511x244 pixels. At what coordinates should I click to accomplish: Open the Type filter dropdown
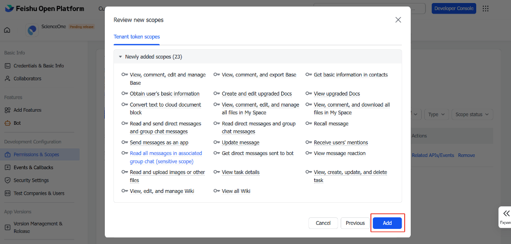click(436, 115)
